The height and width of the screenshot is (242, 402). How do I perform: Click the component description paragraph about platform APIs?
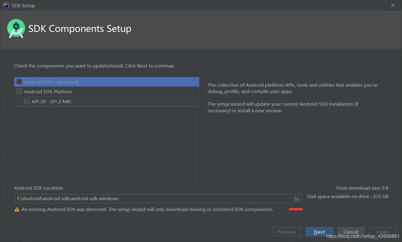pyautogui.click(x=293, y=88)
